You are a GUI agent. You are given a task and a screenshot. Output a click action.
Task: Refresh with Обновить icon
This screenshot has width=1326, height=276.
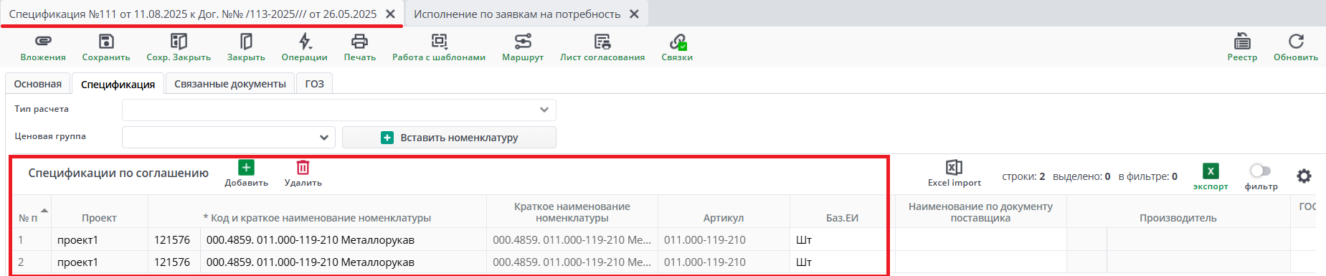point(1296,41)
